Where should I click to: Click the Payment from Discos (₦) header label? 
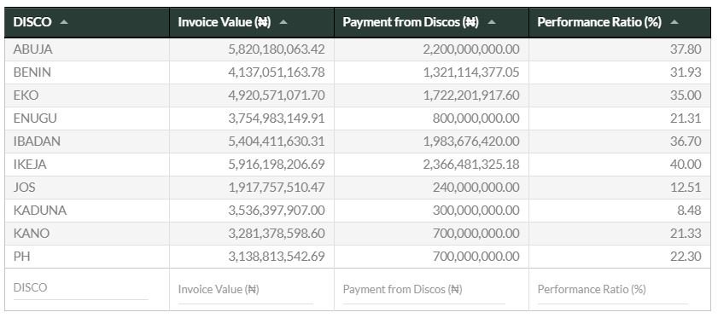click(x=411, y=22)
